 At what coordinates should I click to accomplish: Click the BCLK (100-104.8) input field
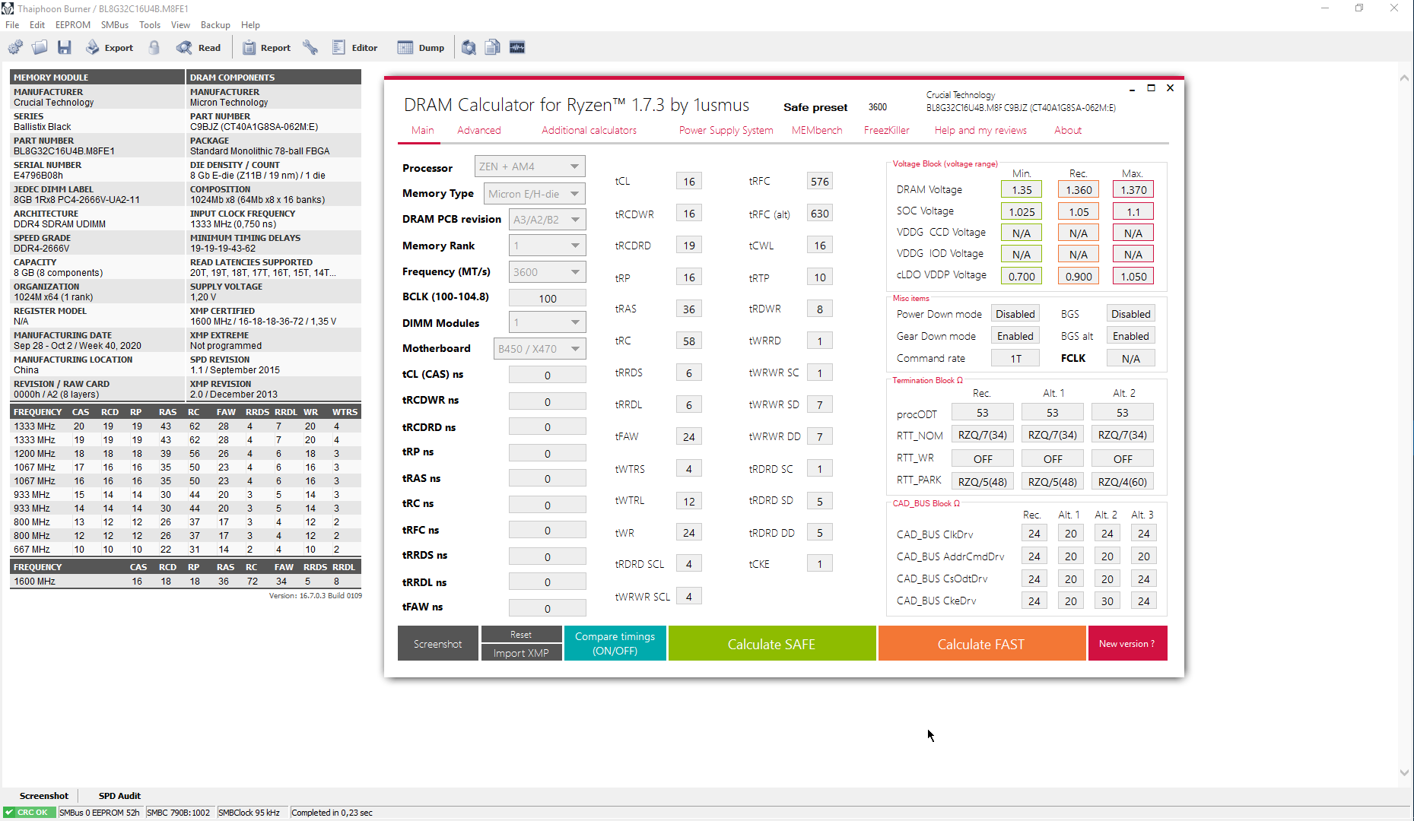pos(547,298)
